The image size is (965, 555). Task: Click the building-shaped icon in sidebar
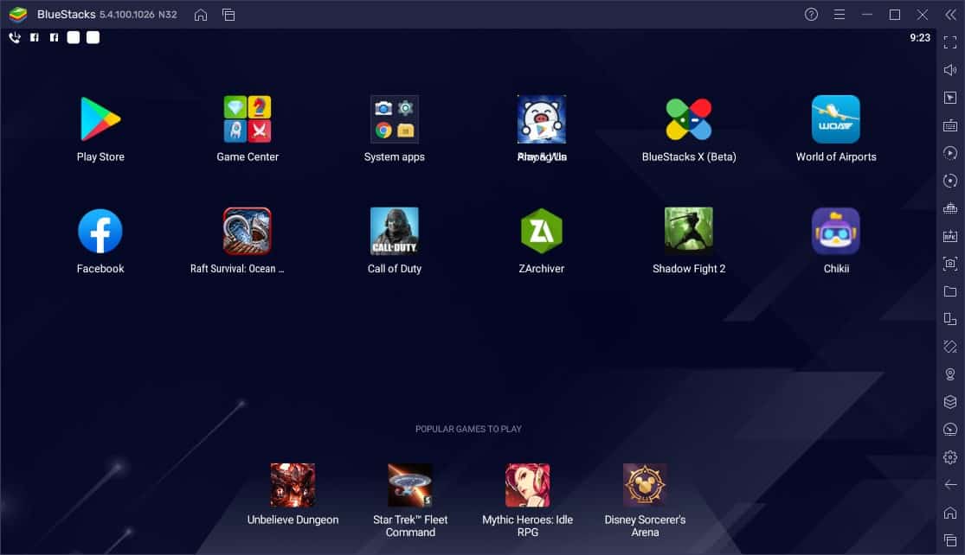(x=950, y=208)
